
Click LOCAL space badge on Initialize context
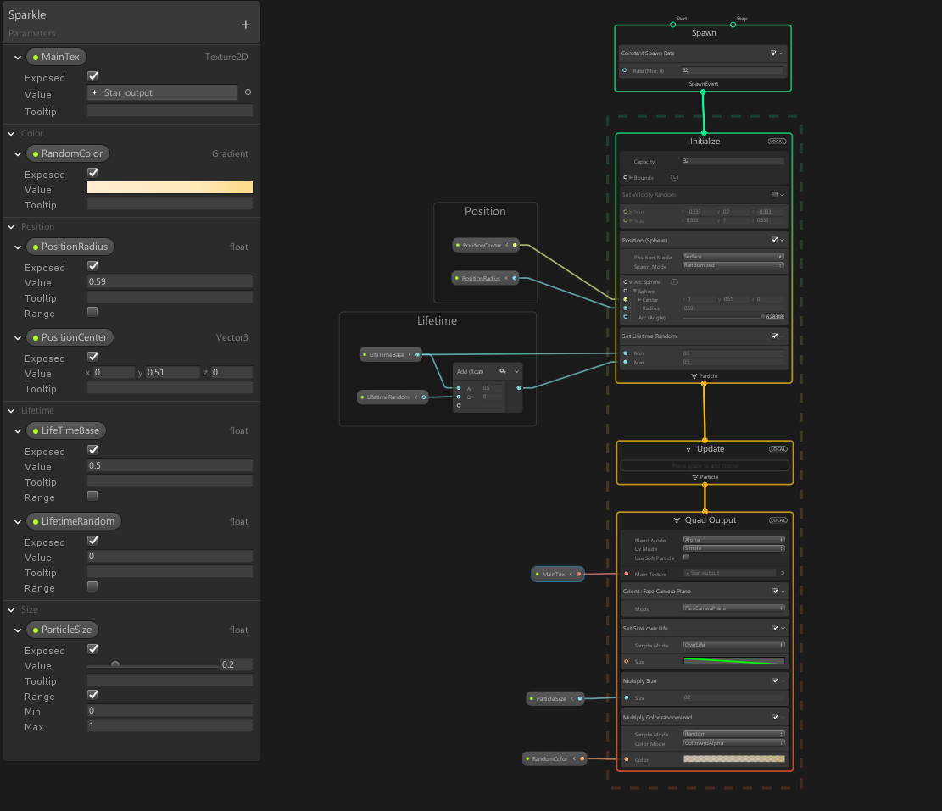click(x=778, y=142)
